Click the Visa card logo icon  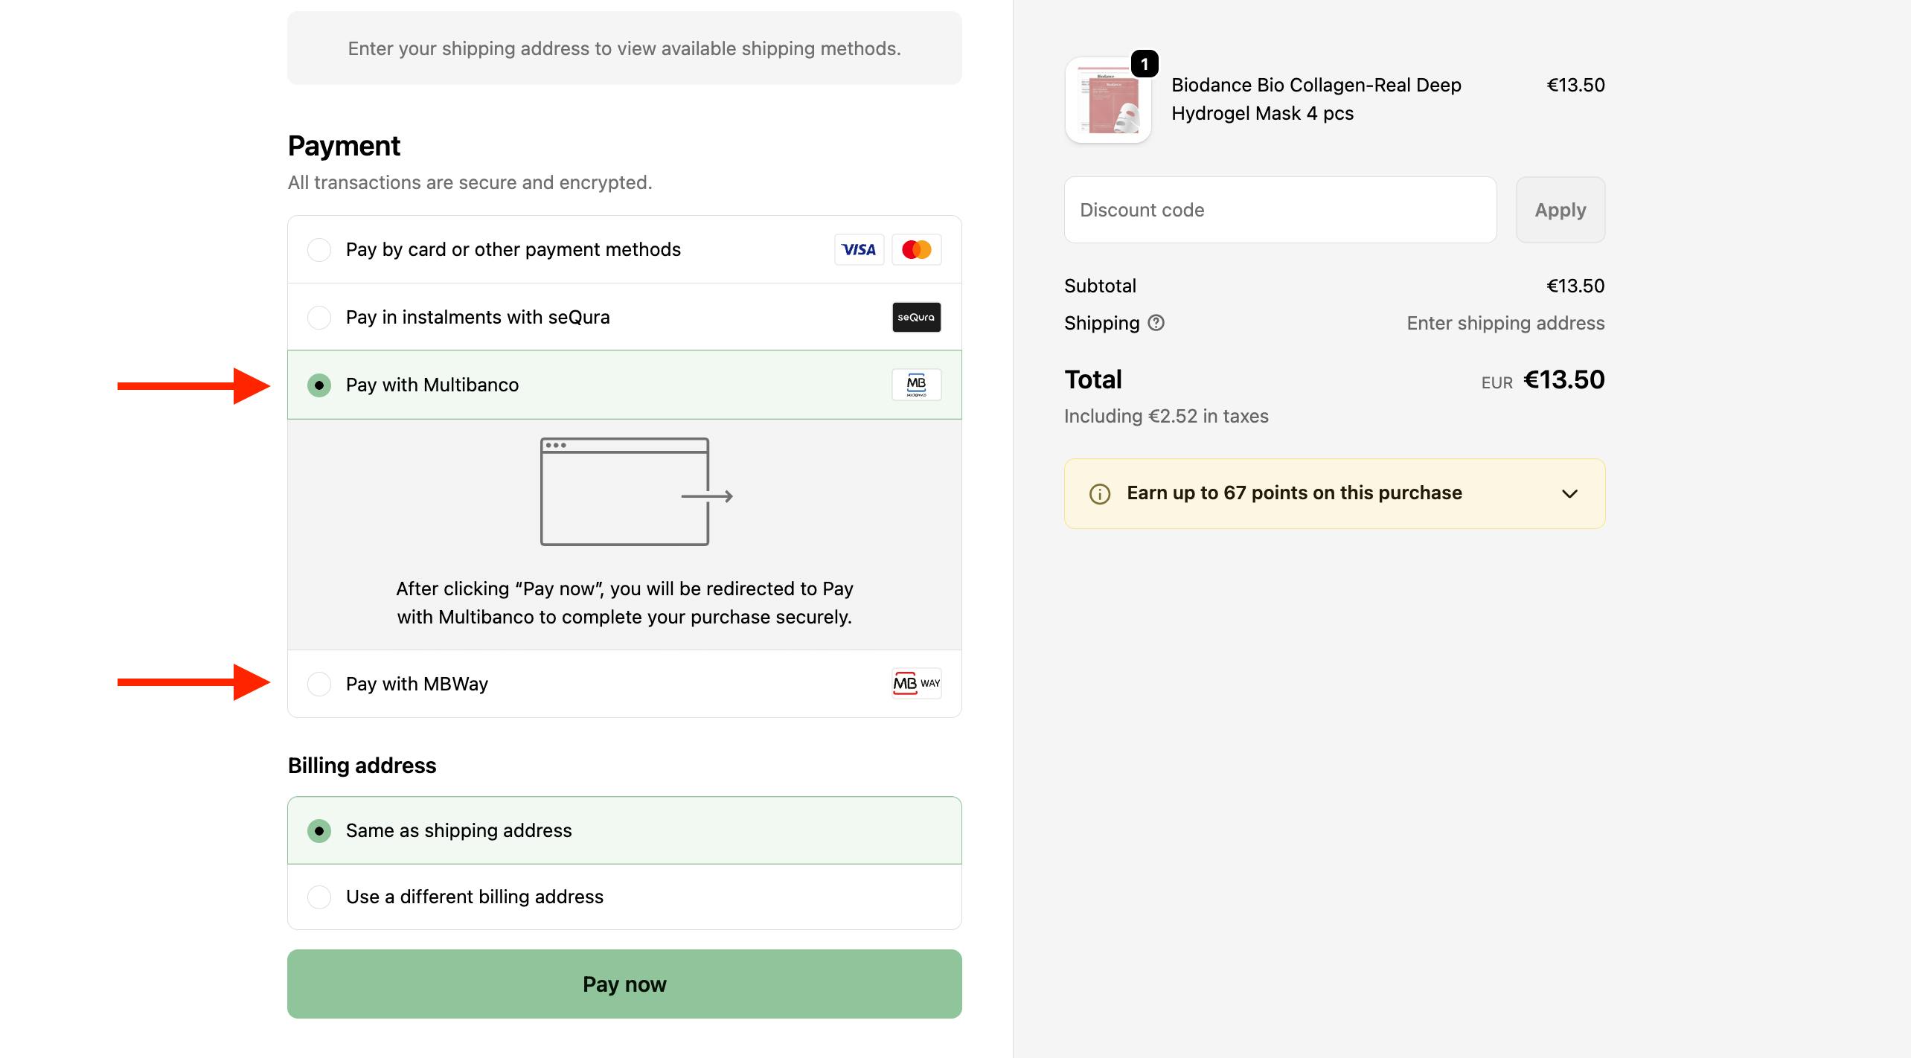tap(859, 250)
